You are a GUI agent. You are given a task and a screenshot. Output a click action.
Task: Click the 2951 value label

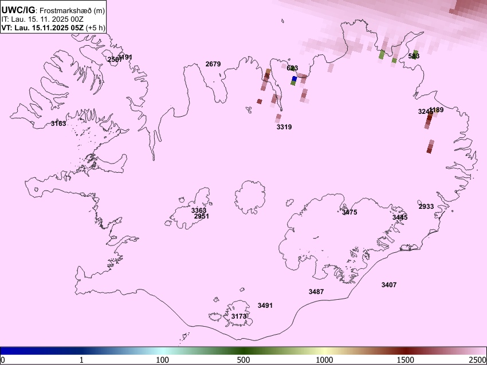click(x=202, y=216)
